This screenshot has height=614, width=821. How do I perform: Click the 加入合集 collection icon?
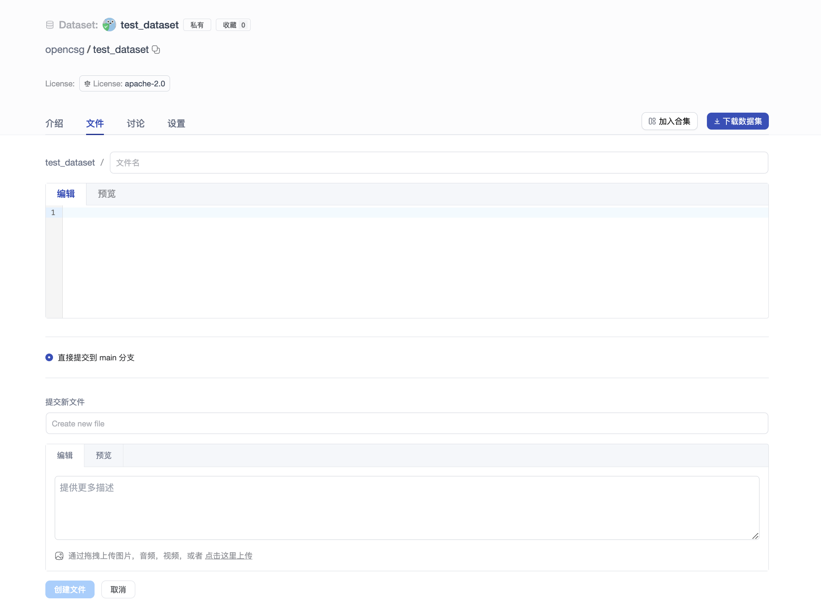tap(652, 122)
